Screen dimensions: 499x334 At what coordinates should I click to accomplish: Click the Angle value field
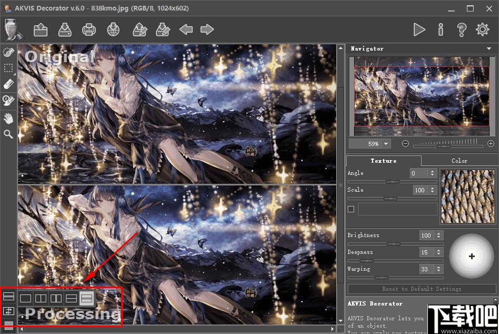coord(418,173)
